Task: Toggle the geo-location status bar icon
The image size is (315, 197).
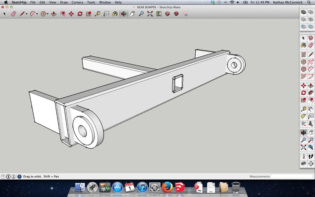Action: pos(3,177)
